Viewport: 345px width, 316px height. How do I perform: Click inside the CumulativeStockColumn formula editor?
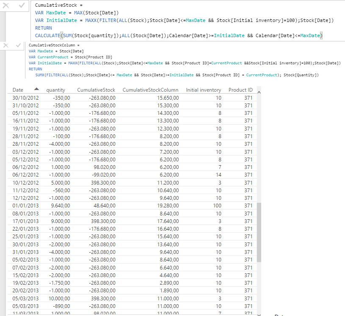tap(185, 60)
